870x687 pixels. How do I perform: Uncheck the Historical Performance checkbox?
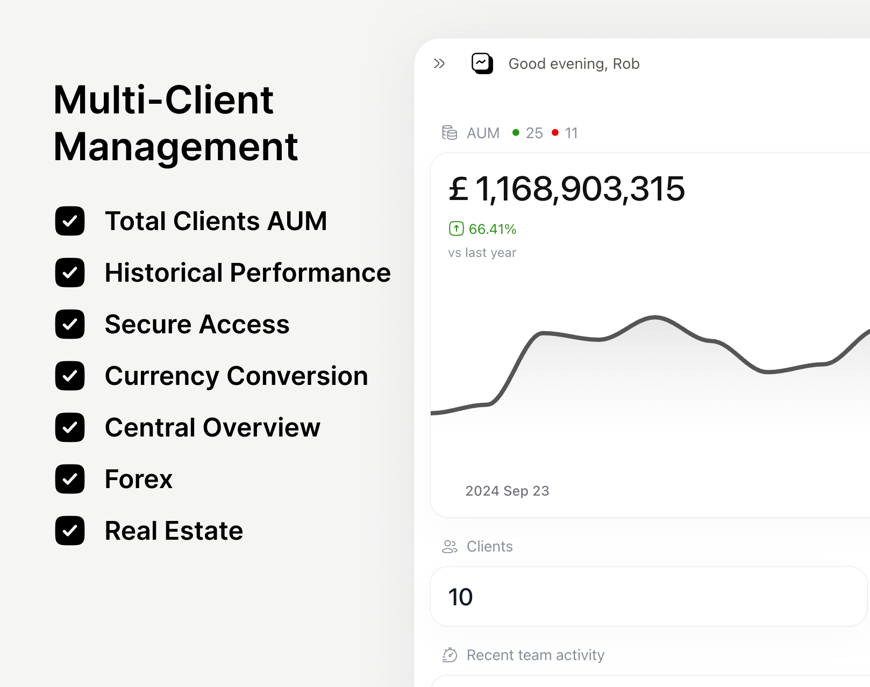(69, 273)
